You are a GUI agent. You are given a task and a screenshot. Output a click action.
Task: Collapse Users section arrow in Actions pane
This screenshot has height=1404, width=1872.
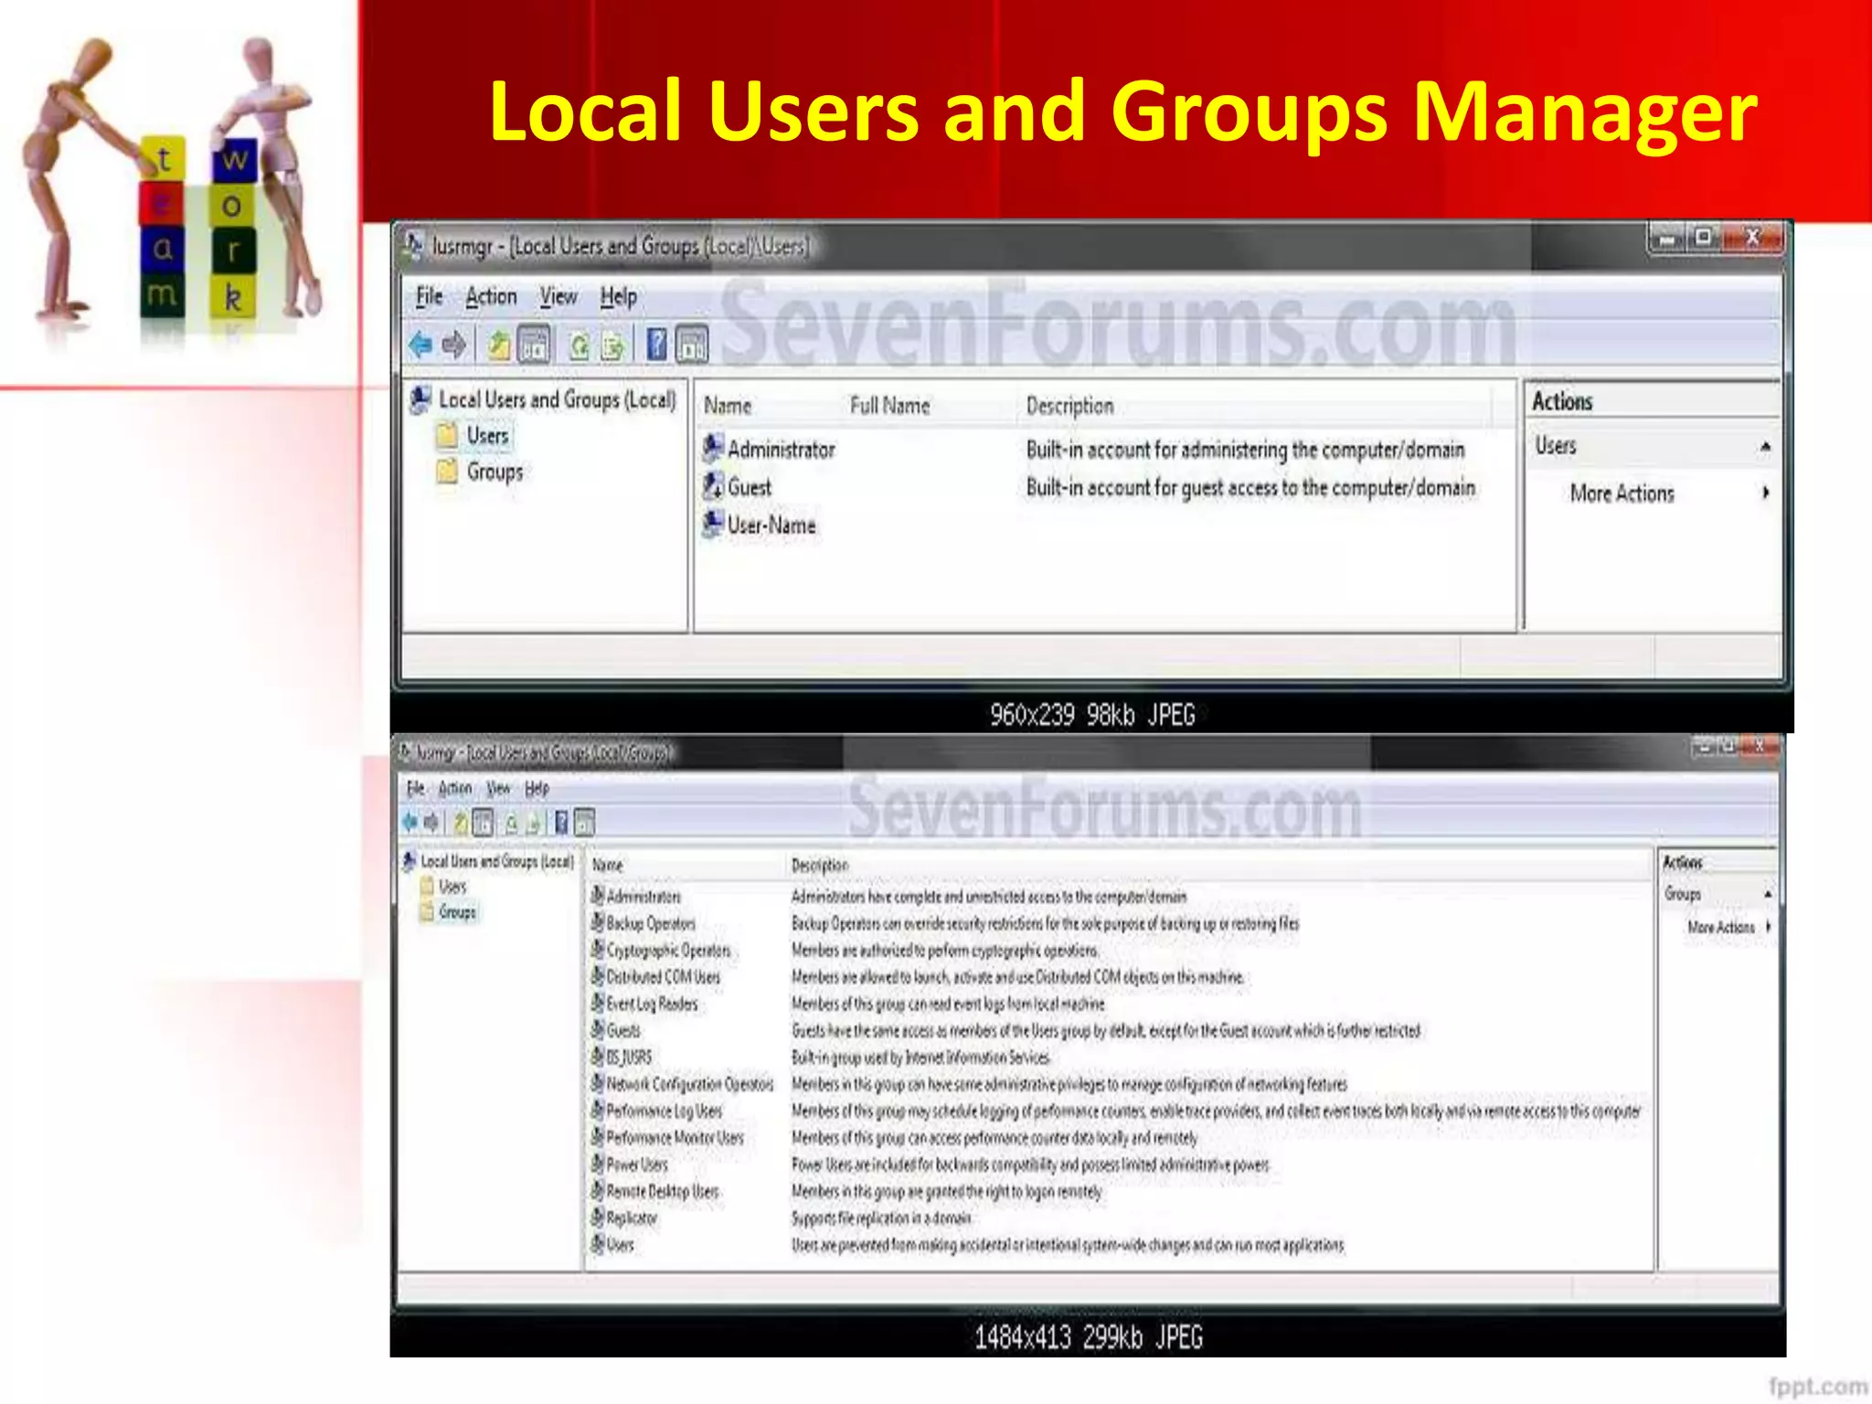click(1765, 446)
